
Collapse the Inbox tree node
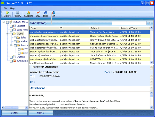tap(7, 34)
